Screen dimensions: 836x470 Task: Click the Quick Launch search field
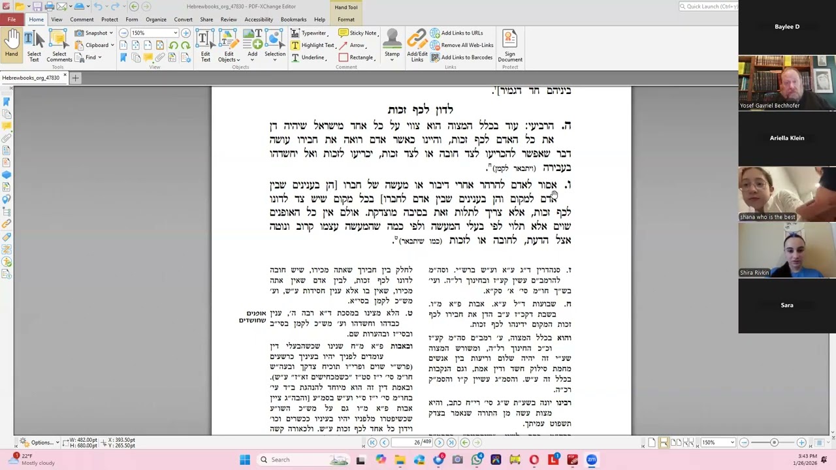(708, 7)
